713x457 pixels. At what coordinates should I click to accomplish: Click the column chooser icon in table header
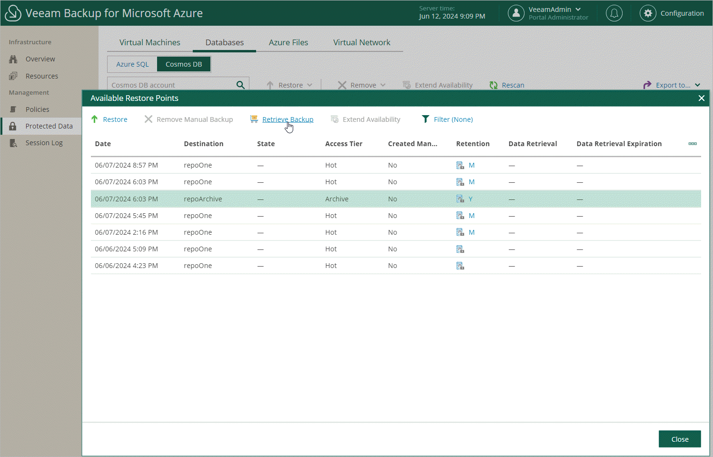pos(692,144)
